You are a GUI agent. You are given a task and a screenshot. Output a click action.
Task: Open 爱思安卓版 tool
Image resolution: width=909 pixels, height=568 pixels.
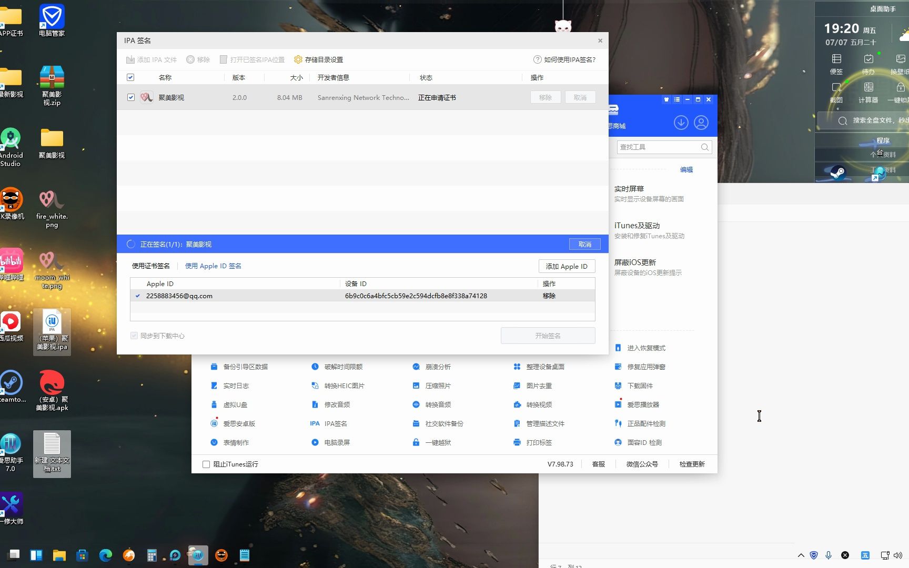pos(233,424)
